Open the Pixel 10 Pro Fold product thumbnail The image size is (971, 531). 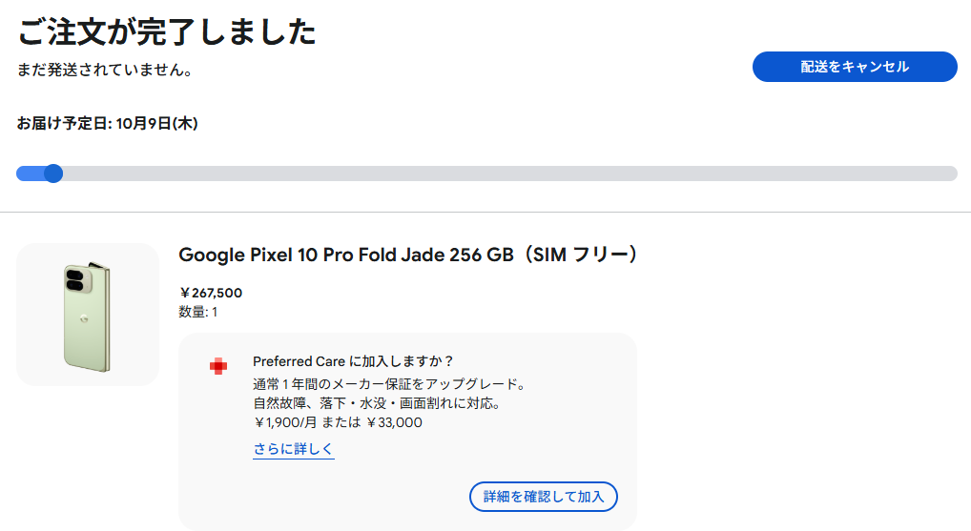(88, 315)
